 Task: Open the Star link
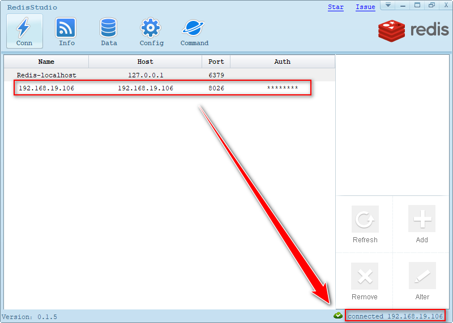pos(335,7)
